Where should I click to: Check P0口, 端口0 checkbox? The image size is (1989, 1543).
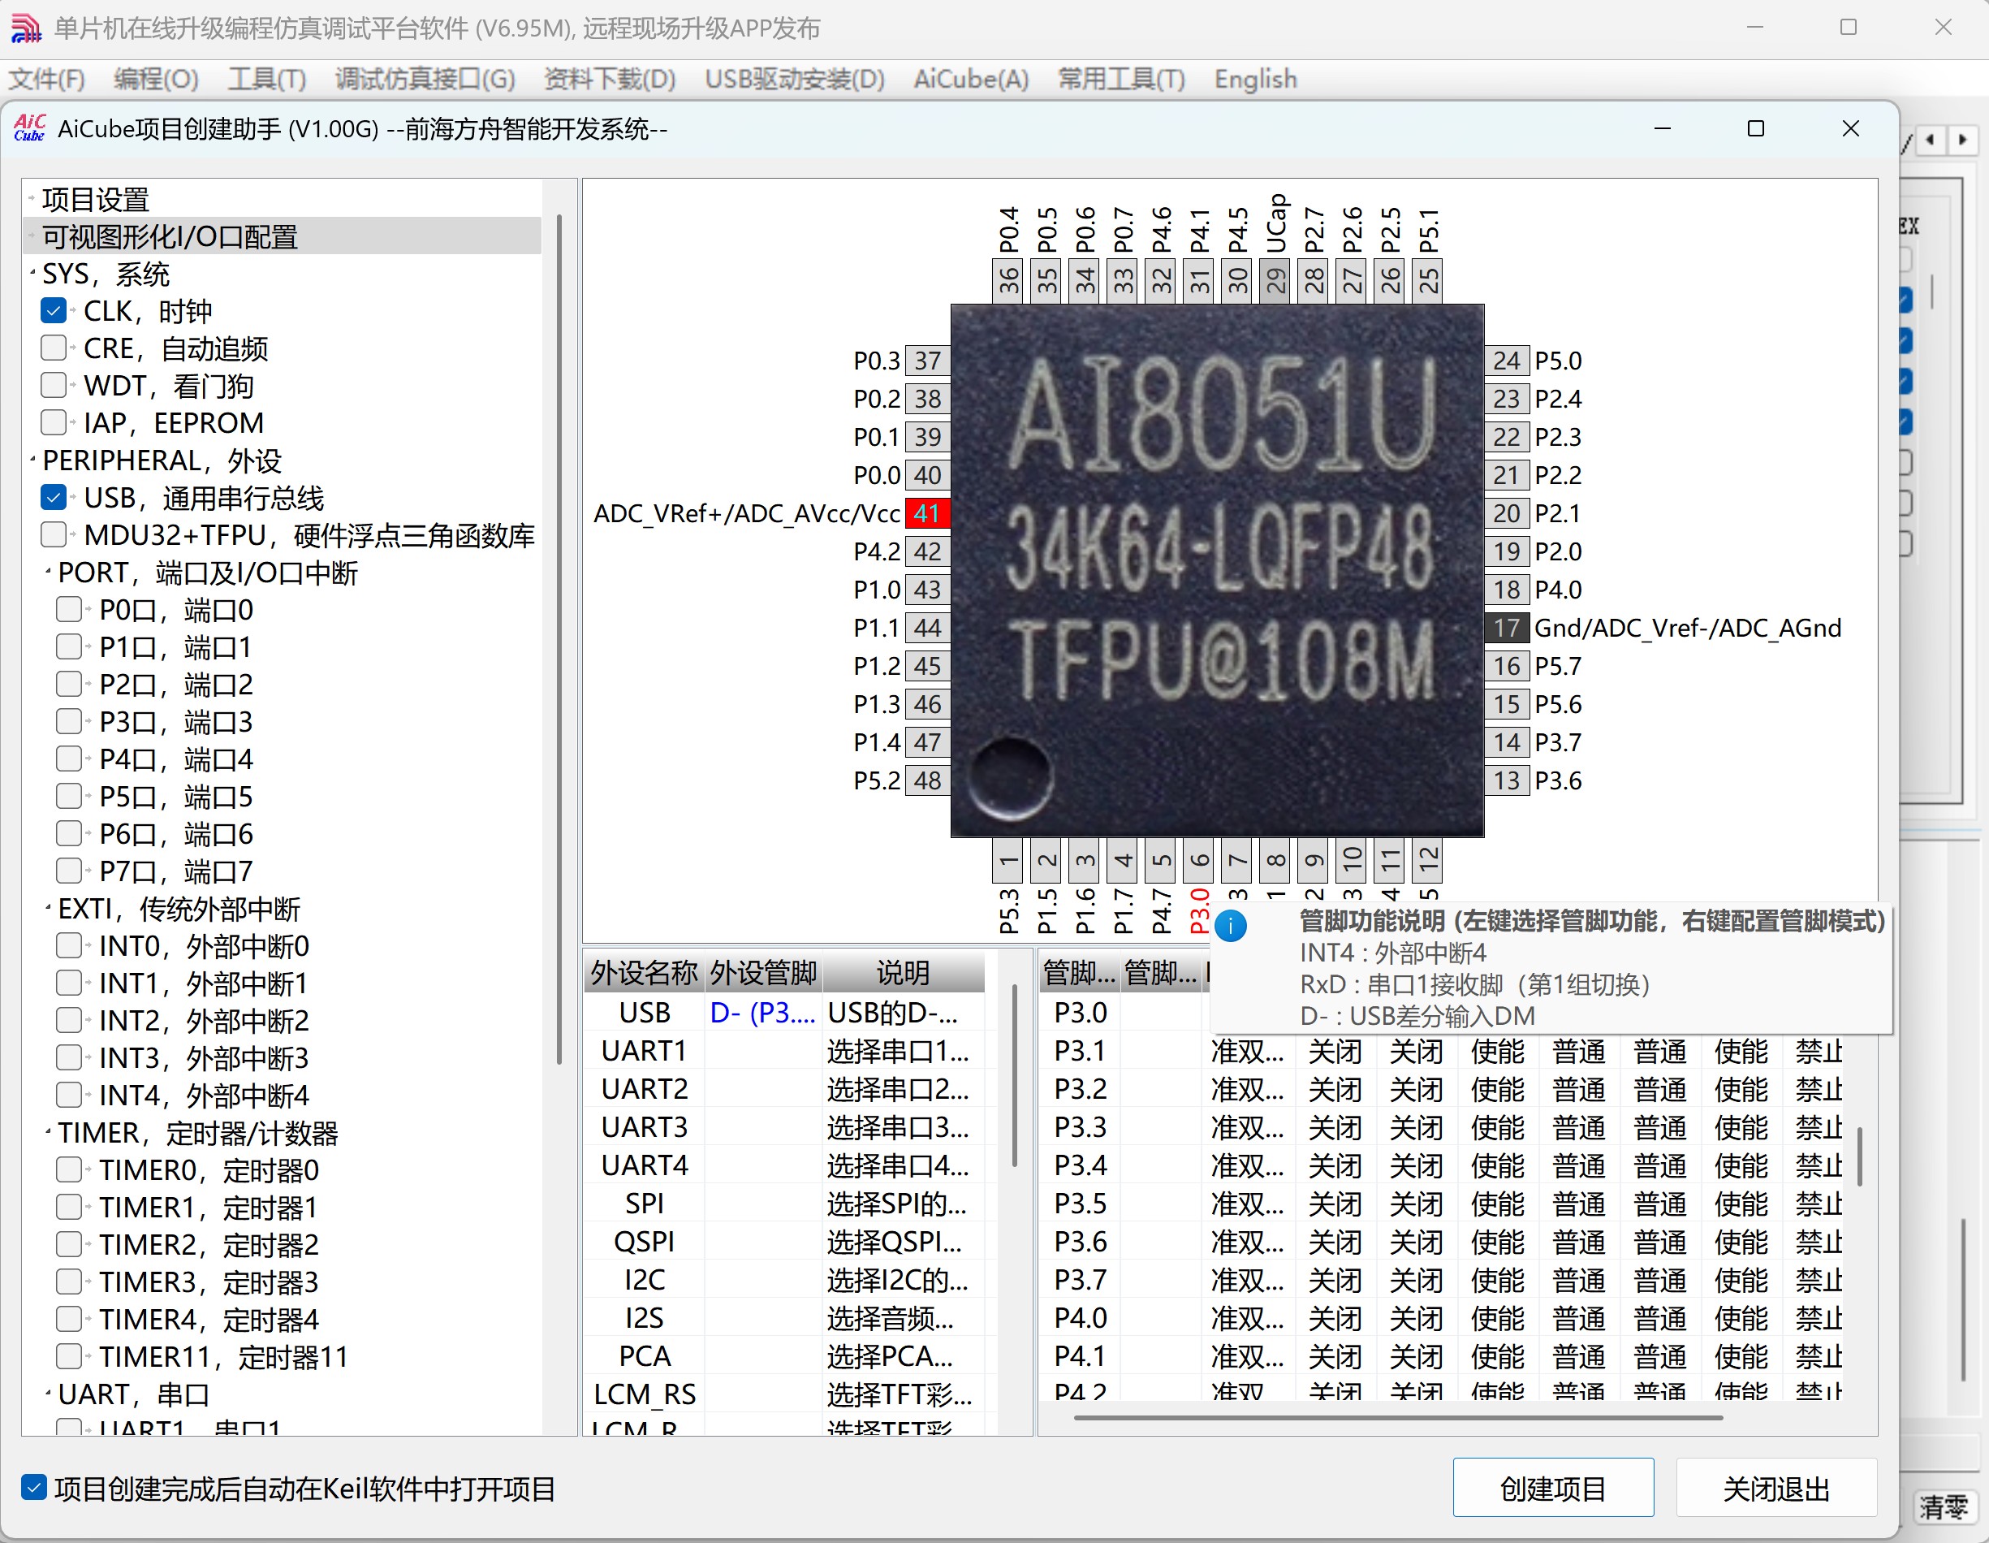click(x=69, y=609)
